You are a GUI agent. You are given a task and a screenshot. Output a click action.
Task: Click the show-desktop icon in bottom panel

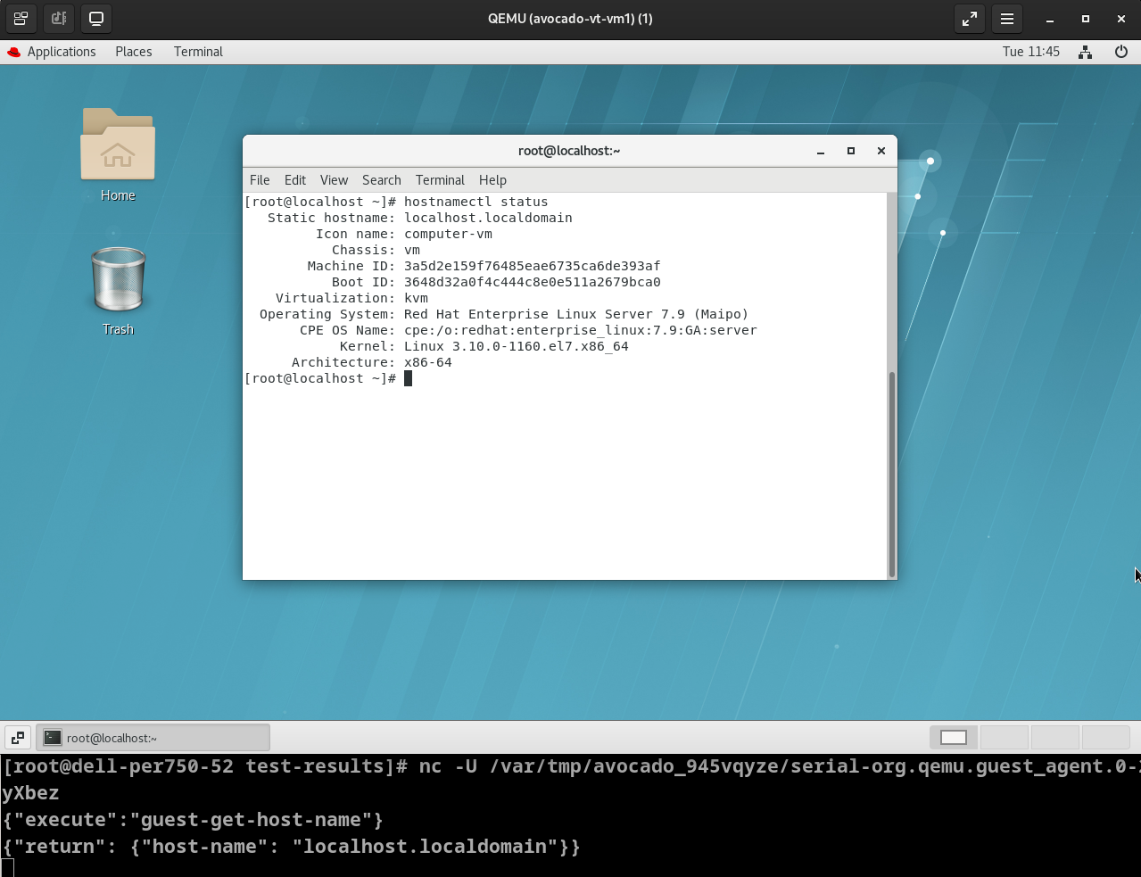18,738
